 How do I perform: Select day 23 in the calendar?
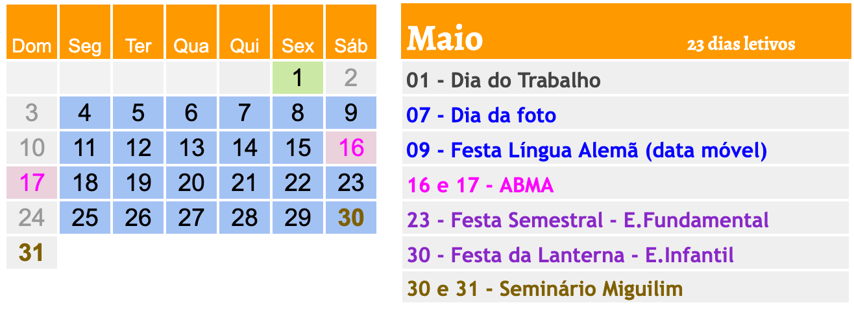point(350,183)
